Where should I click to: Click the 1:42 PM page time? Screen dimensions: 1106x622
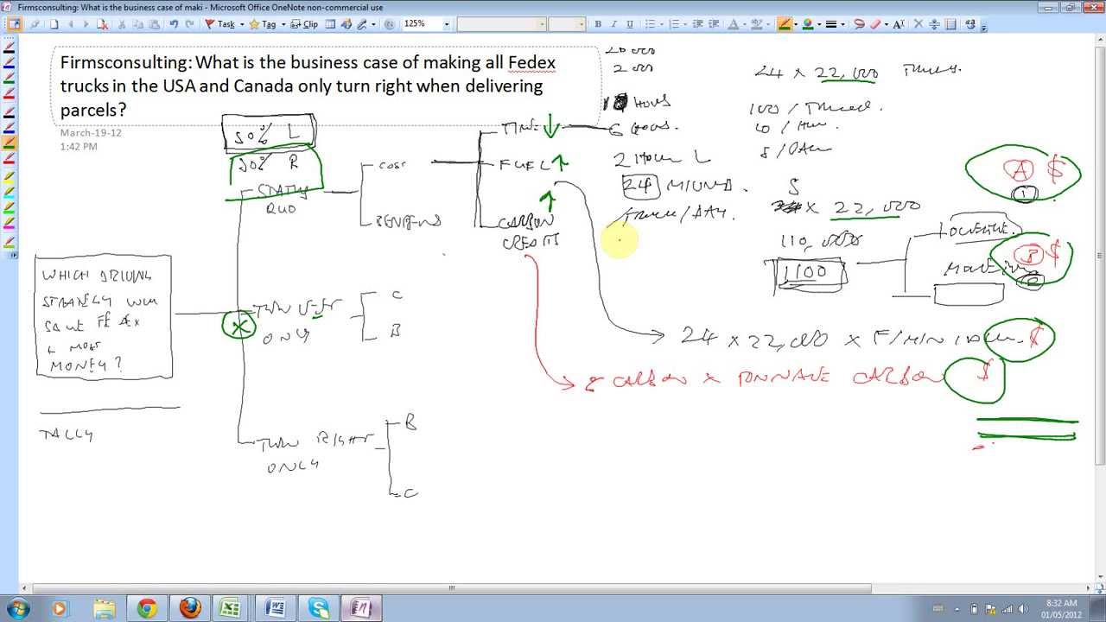(79, 146)
